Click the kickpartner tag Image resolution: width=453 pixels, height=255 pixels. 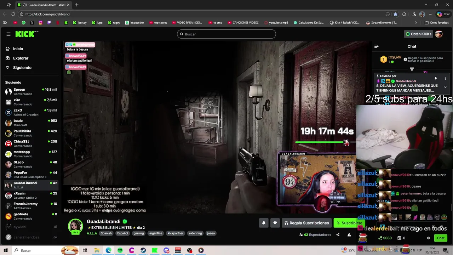[176, 233]
